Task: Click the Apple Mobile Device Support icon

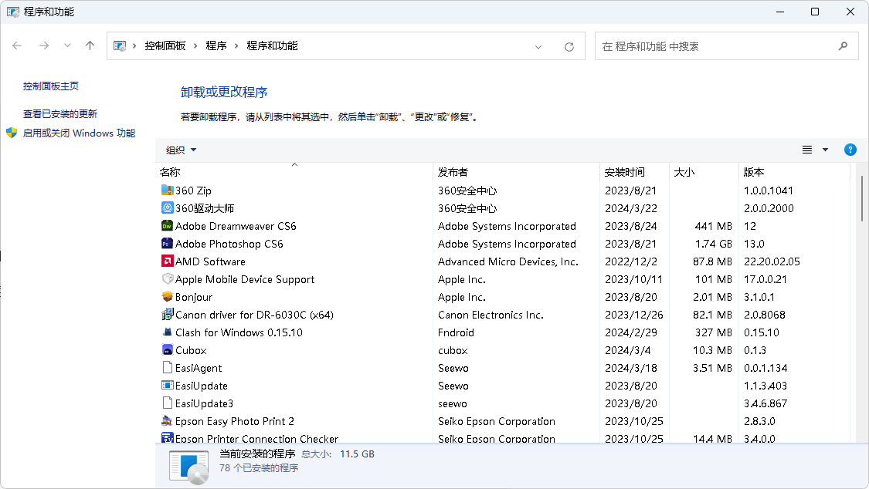Action: [167, 278]
